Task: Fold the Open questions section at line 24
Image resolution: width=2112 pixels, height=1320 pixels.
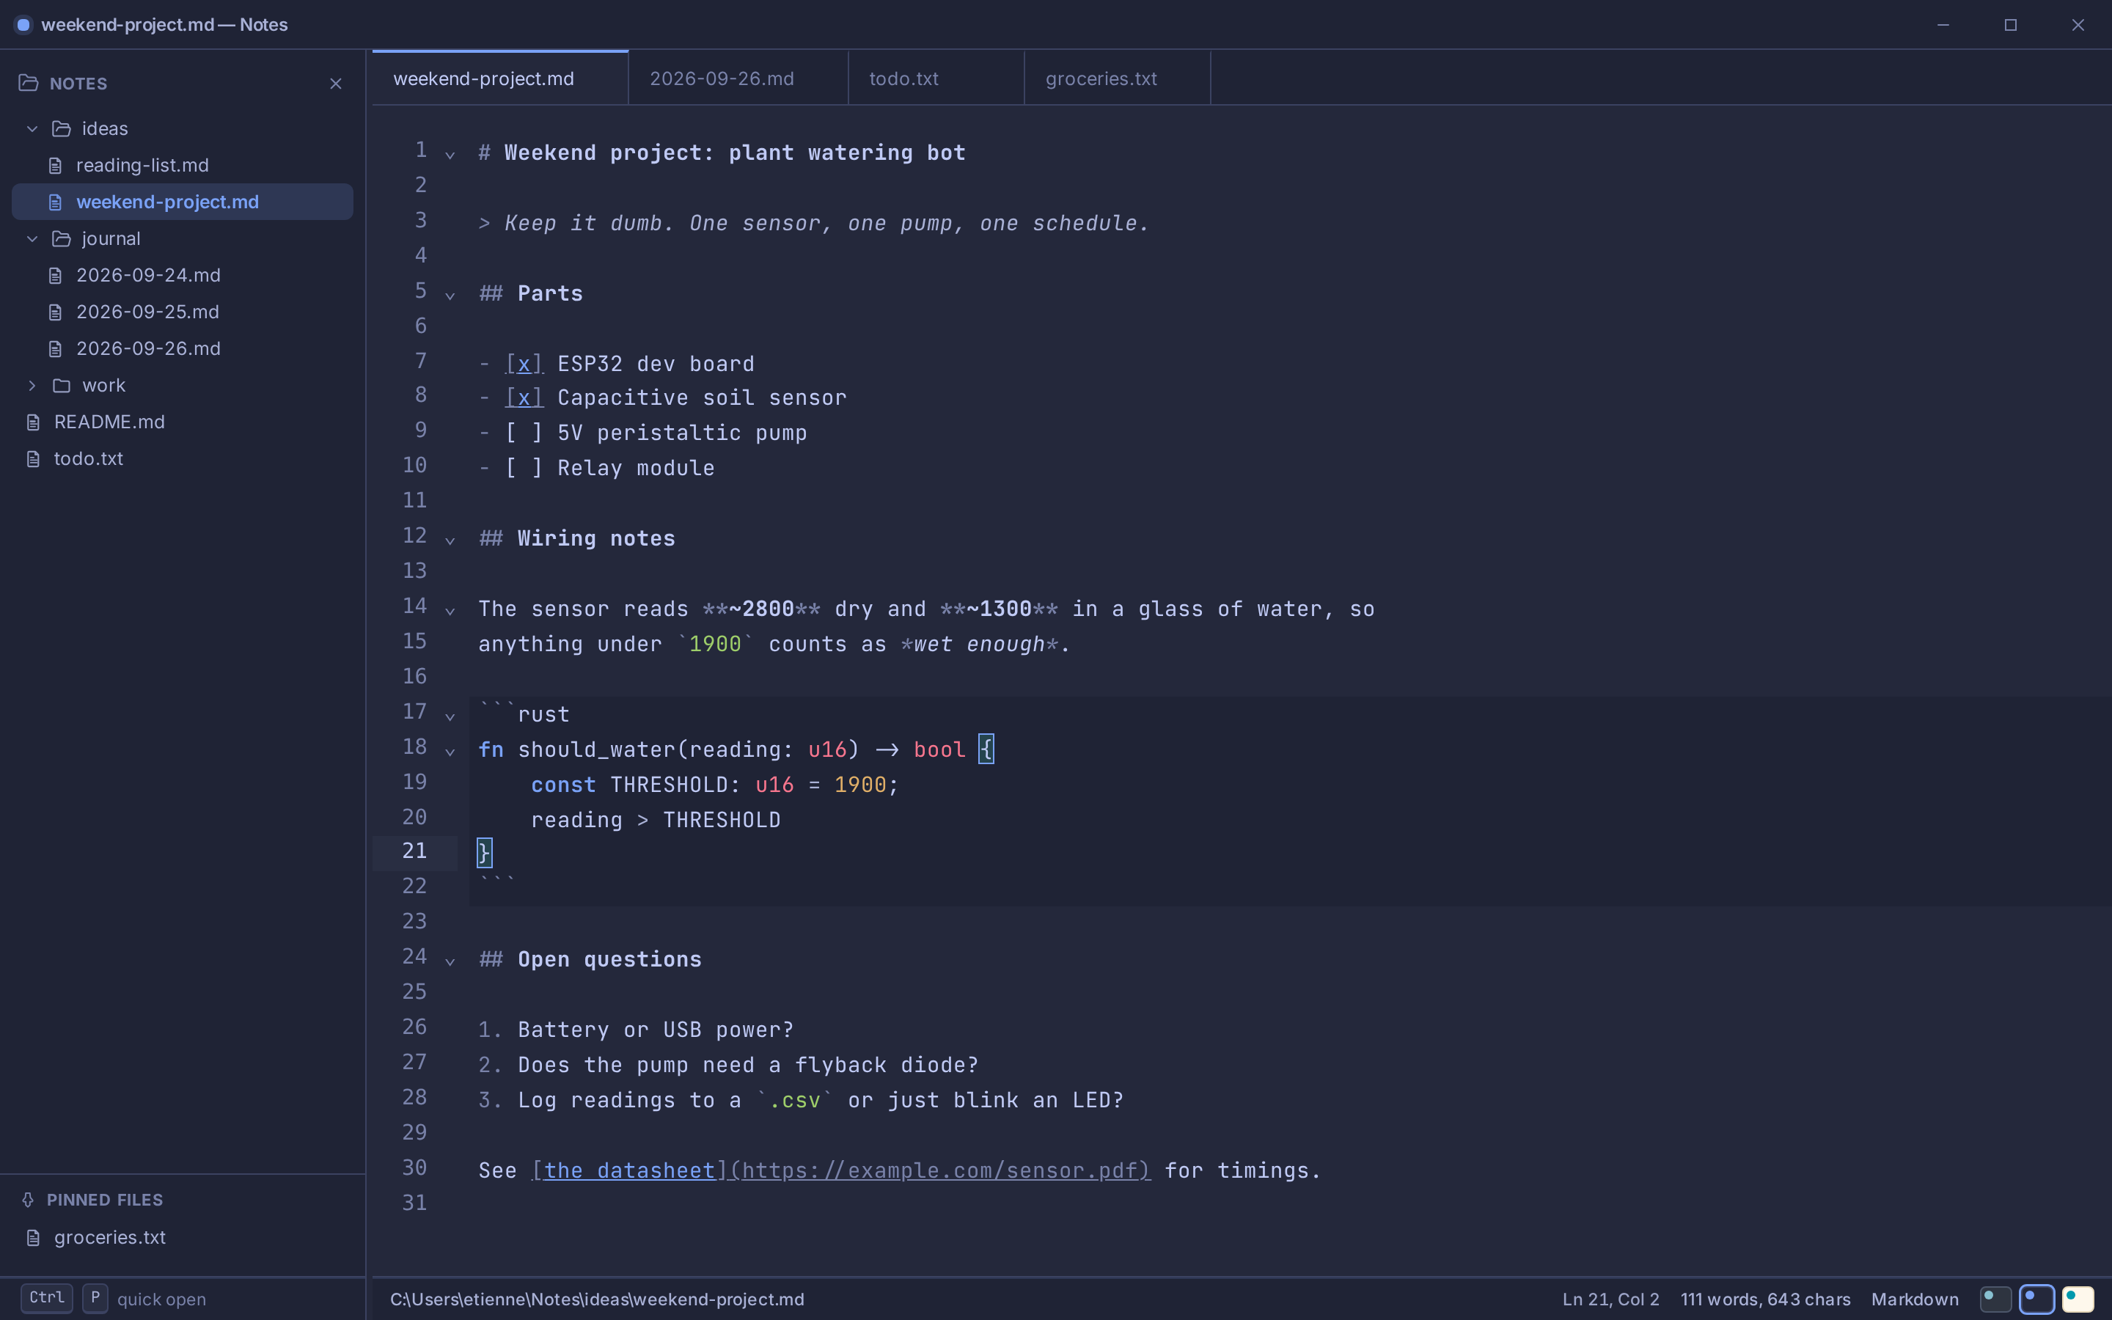Action: click(450, 961)
